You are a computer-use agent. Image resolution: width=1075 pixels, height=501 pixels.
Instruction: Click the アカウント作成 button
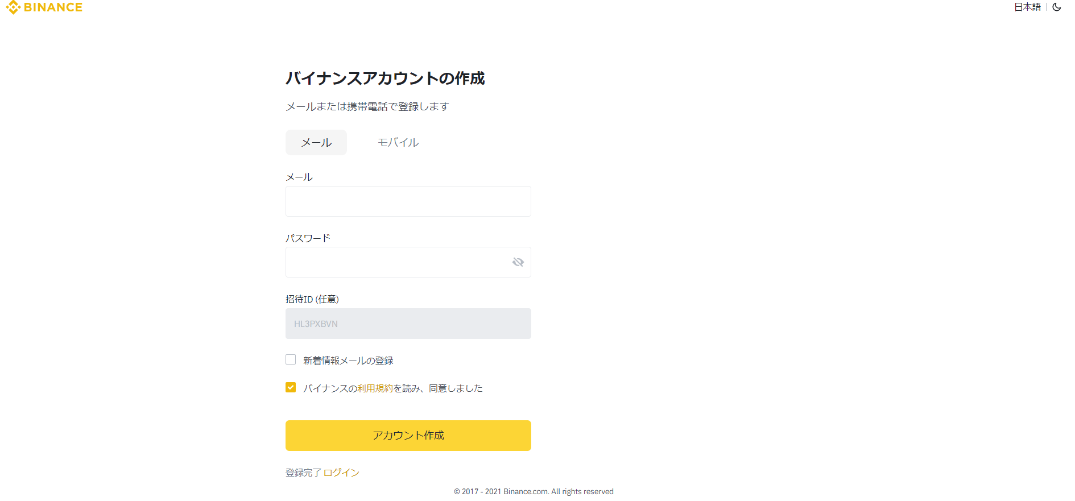point(408,436)
